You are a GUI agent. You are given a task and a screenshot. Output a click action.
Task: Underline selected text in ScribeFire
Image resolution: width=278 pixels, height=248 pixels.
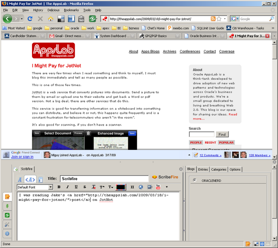pyautogui.click(x=76, y=187)
